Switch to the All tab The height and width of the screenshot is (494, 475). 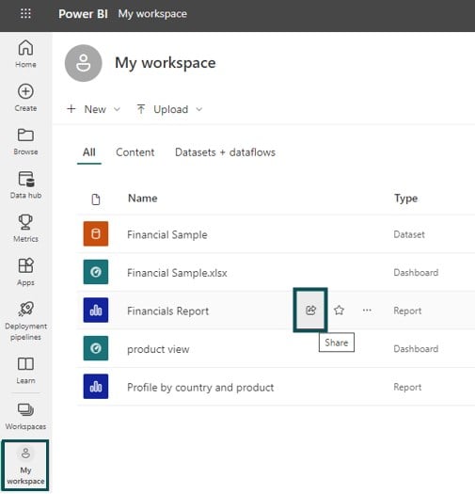pos(89,152)
